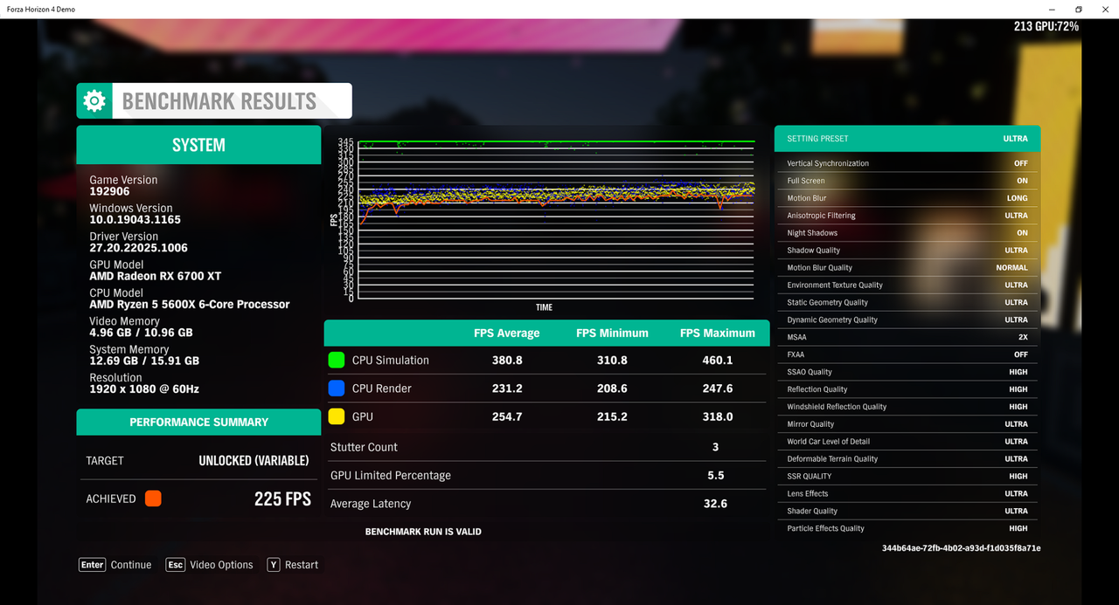The height and width of the screenshot is (605, 1119).
Task: Click the green CPU Simulation color square
Action: [336, 360]
